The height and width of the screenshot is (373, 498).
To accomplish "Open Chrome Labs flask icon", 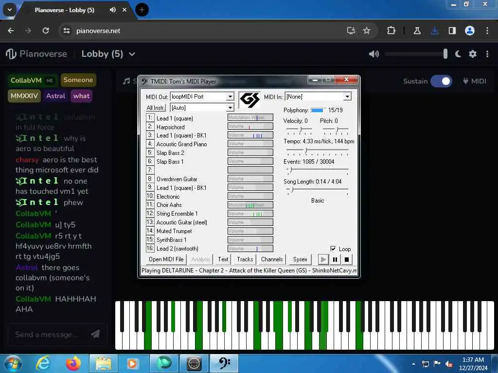I will coord(417,31).
